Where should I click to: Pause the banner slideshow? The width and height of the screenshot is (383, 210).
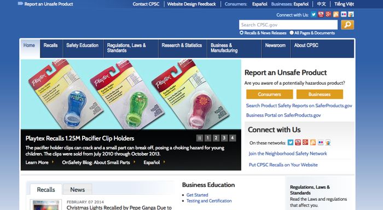(200, 138)
